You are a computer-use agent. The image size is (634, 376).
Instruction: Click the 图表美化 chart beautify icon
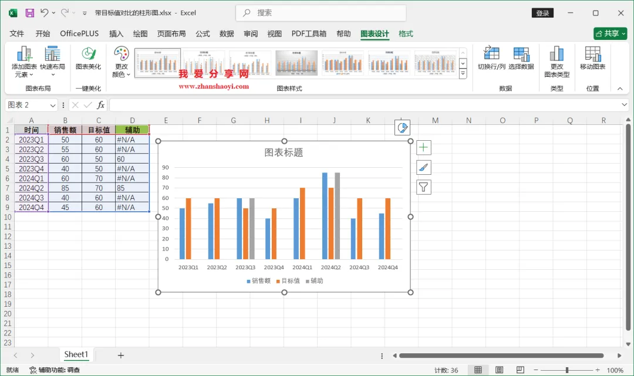[x=88, y=58]
